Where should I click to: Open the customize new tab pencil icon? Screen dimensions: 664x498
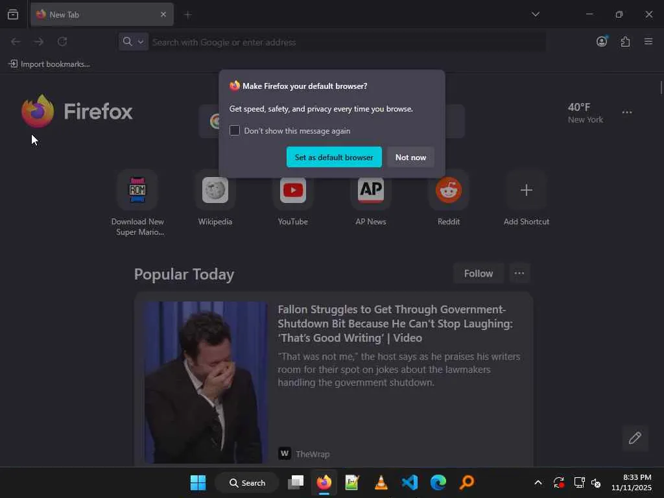click(x=635, y=438)
